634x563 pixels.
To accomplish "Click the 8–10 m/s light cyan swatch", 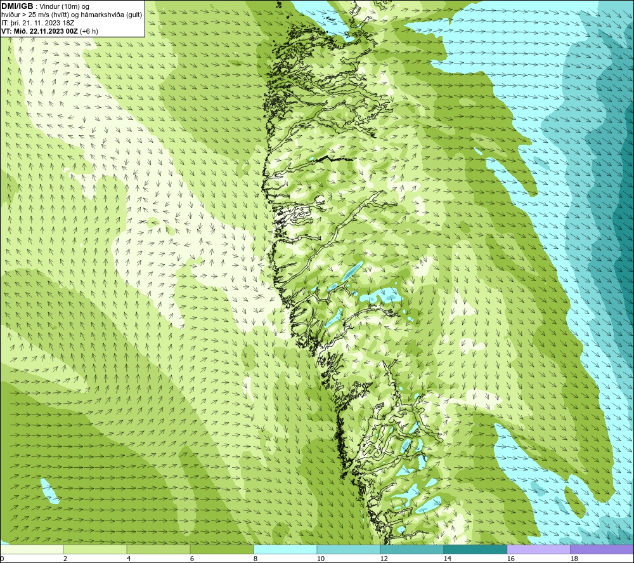I will pos(285,549).
